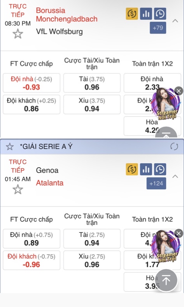View statistics chart for Monchengladbach vs Wolfsburg
This screenshot has height=307, width=184.
(x=146, y=14)
